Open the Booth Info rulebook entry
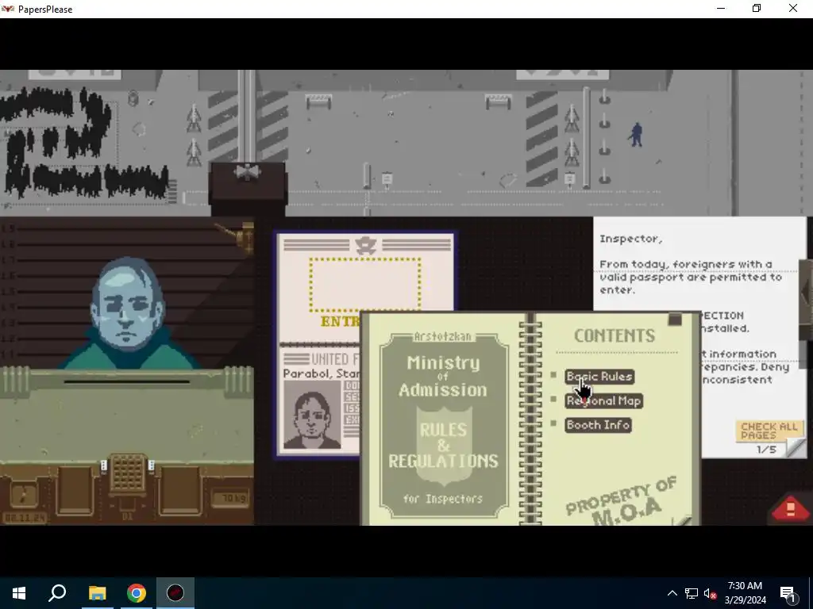813x609 pixels. click(599, 425)
